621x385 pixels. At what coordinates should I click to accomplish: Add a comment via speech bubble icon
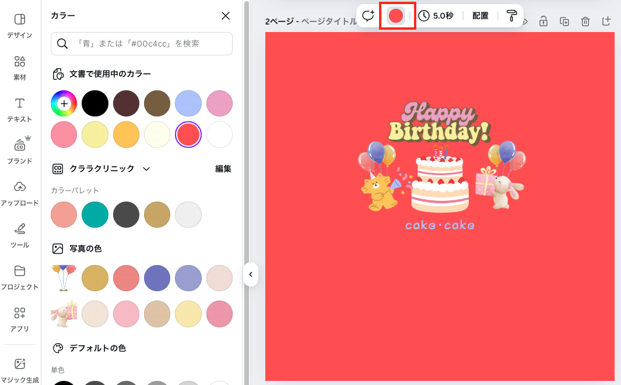coord(369,16)
